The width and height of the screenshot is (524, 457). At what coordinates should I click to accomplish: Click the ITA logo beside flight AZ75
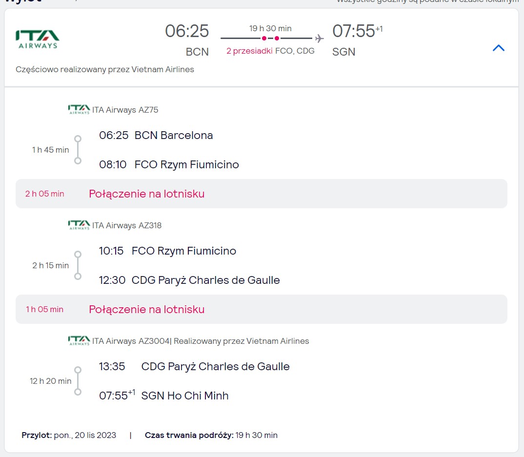coord(79,110)
